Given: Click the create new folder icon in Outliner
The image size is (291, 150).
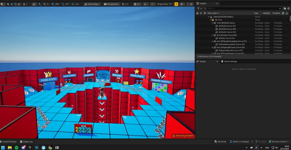Looking at the screenshot, I should coord(285,9).
